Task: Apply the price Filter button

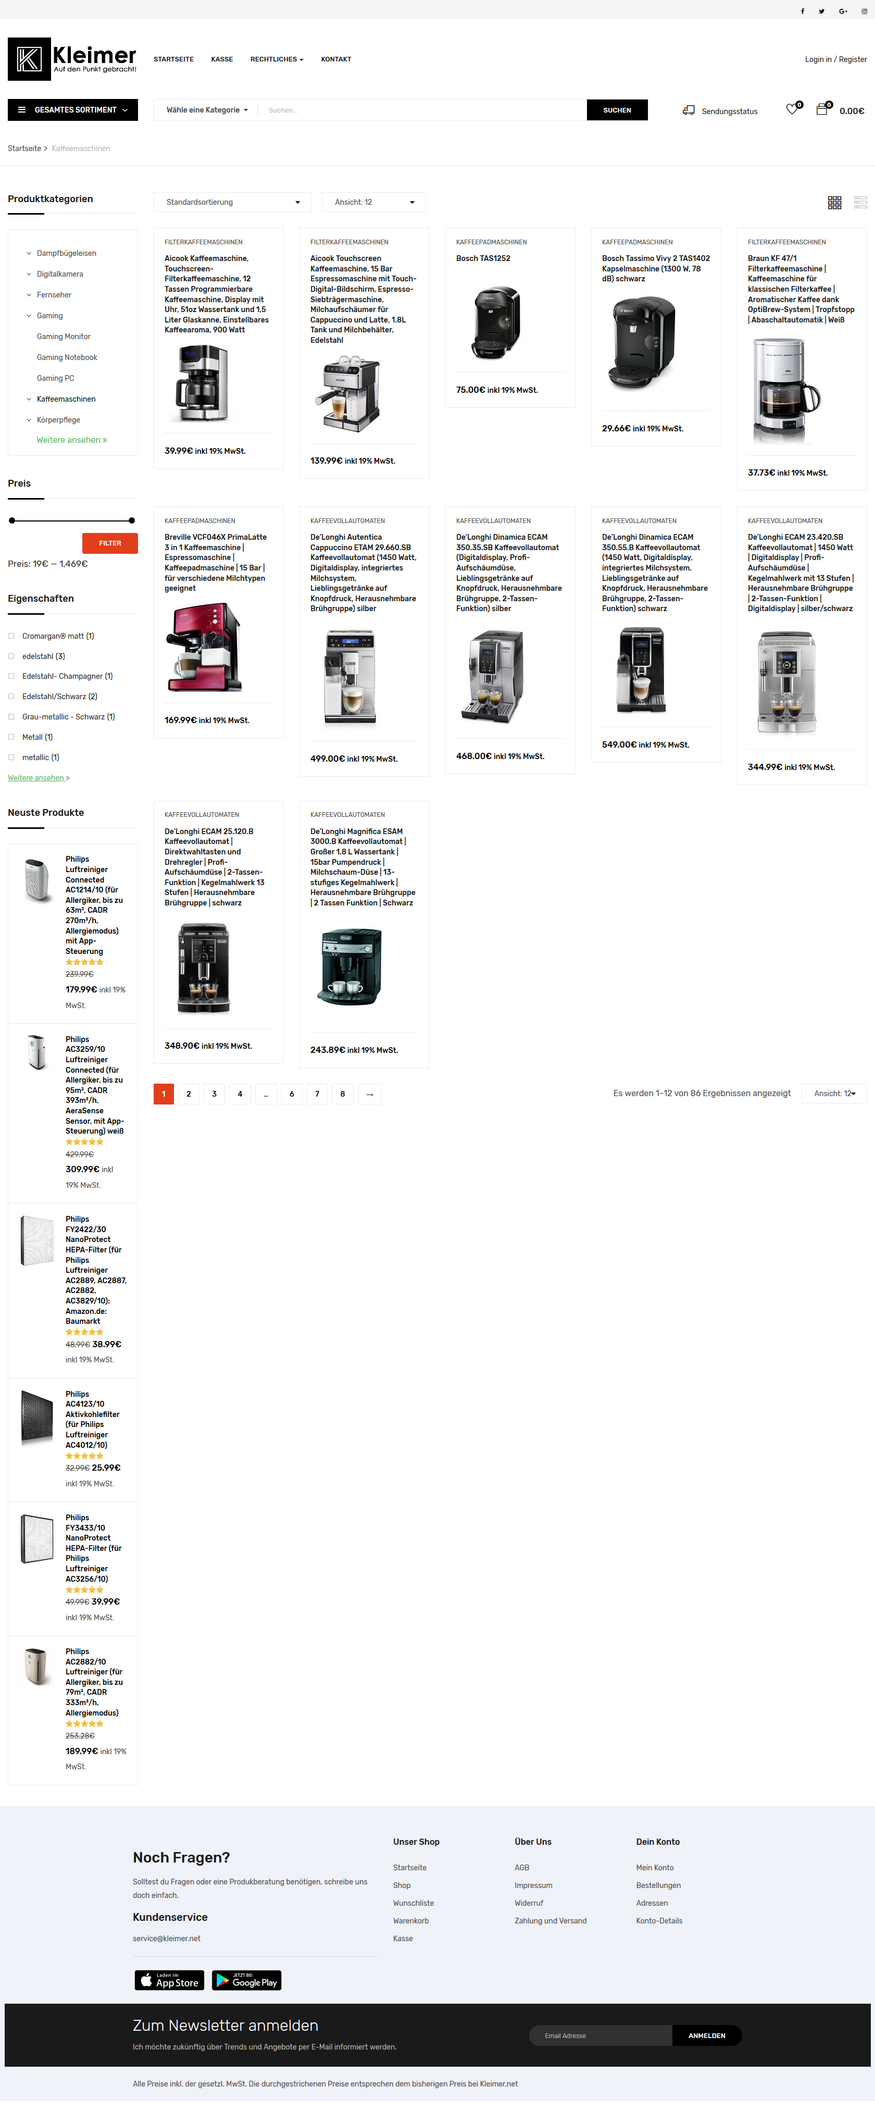Action: point(110,543)
